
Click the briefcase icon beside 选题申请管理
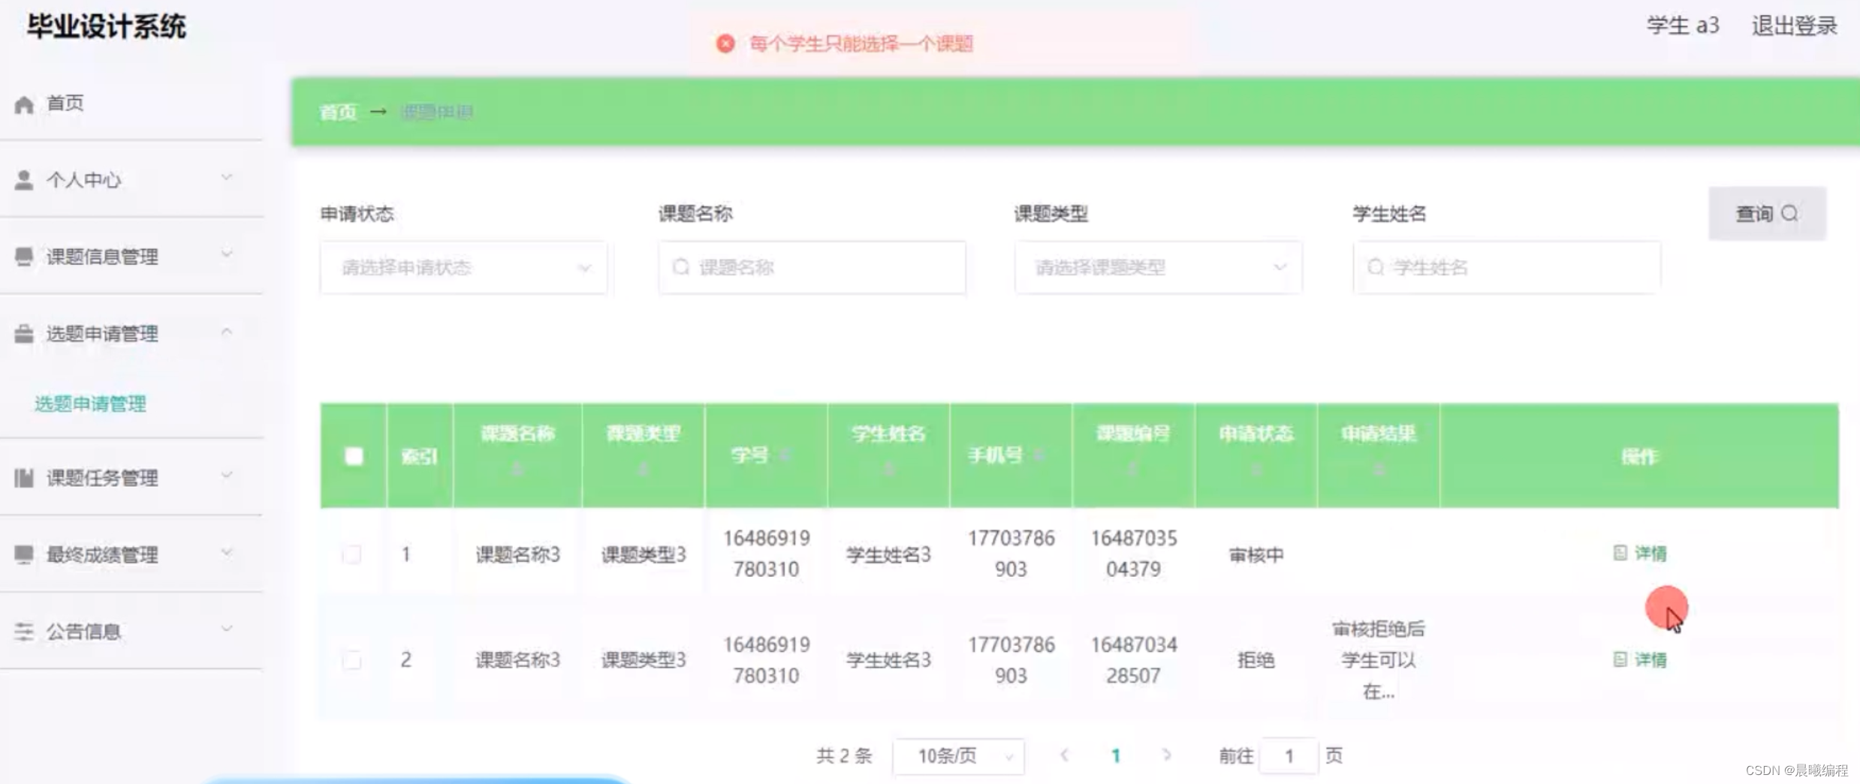[x=24, y=334]
